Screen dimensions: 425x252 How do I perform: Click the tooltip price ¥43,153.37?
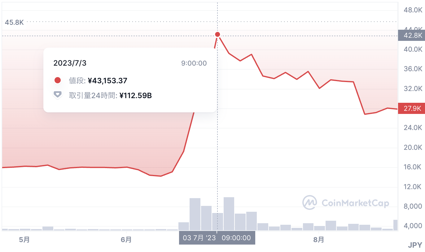pyautogui.click(x=107, y=81)
